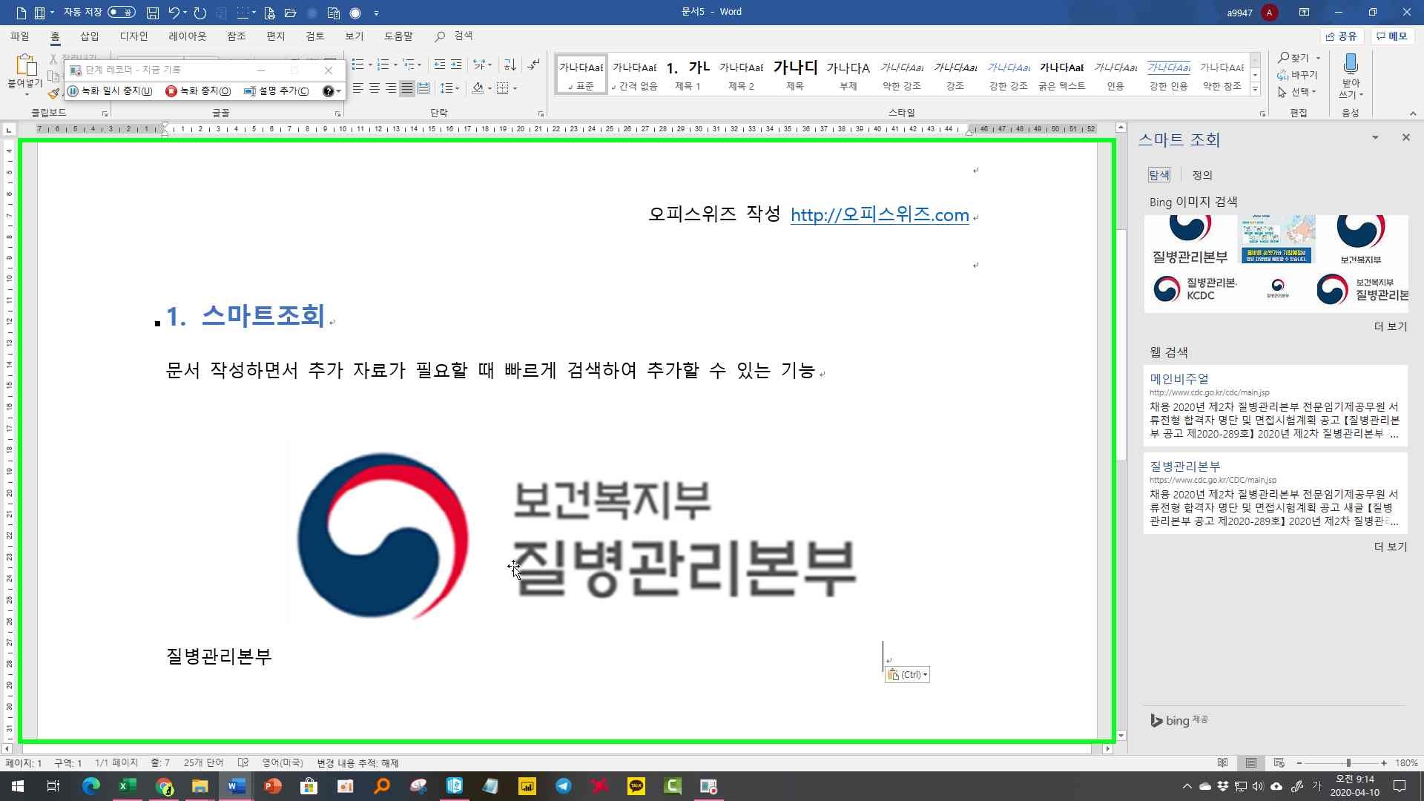Open ribbon display options icon in title bar

(1304, 13)
